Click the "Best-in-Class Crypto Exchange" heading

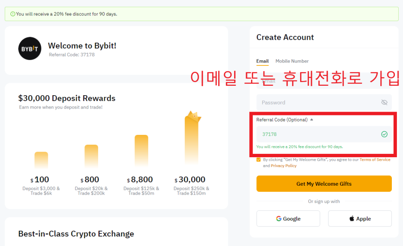(76, 234)
